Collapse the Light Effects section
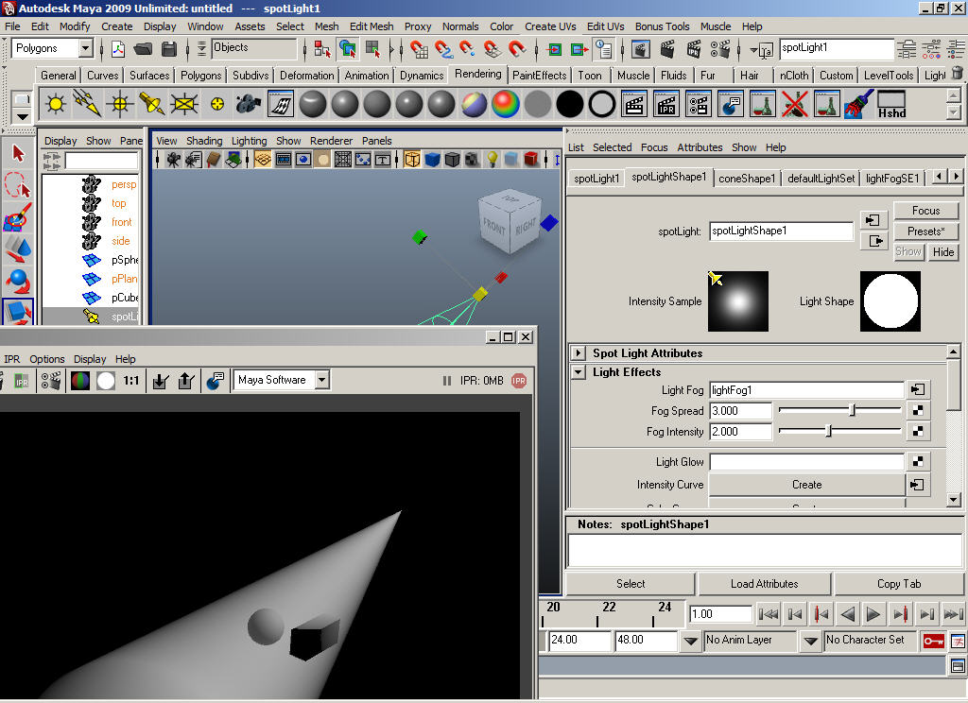 click(x=578, y=372)
